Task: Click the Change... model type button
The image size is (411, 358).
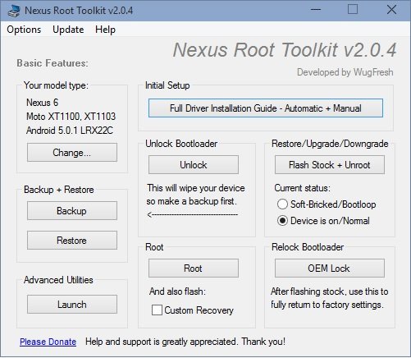Action: [x=72, y=153]
